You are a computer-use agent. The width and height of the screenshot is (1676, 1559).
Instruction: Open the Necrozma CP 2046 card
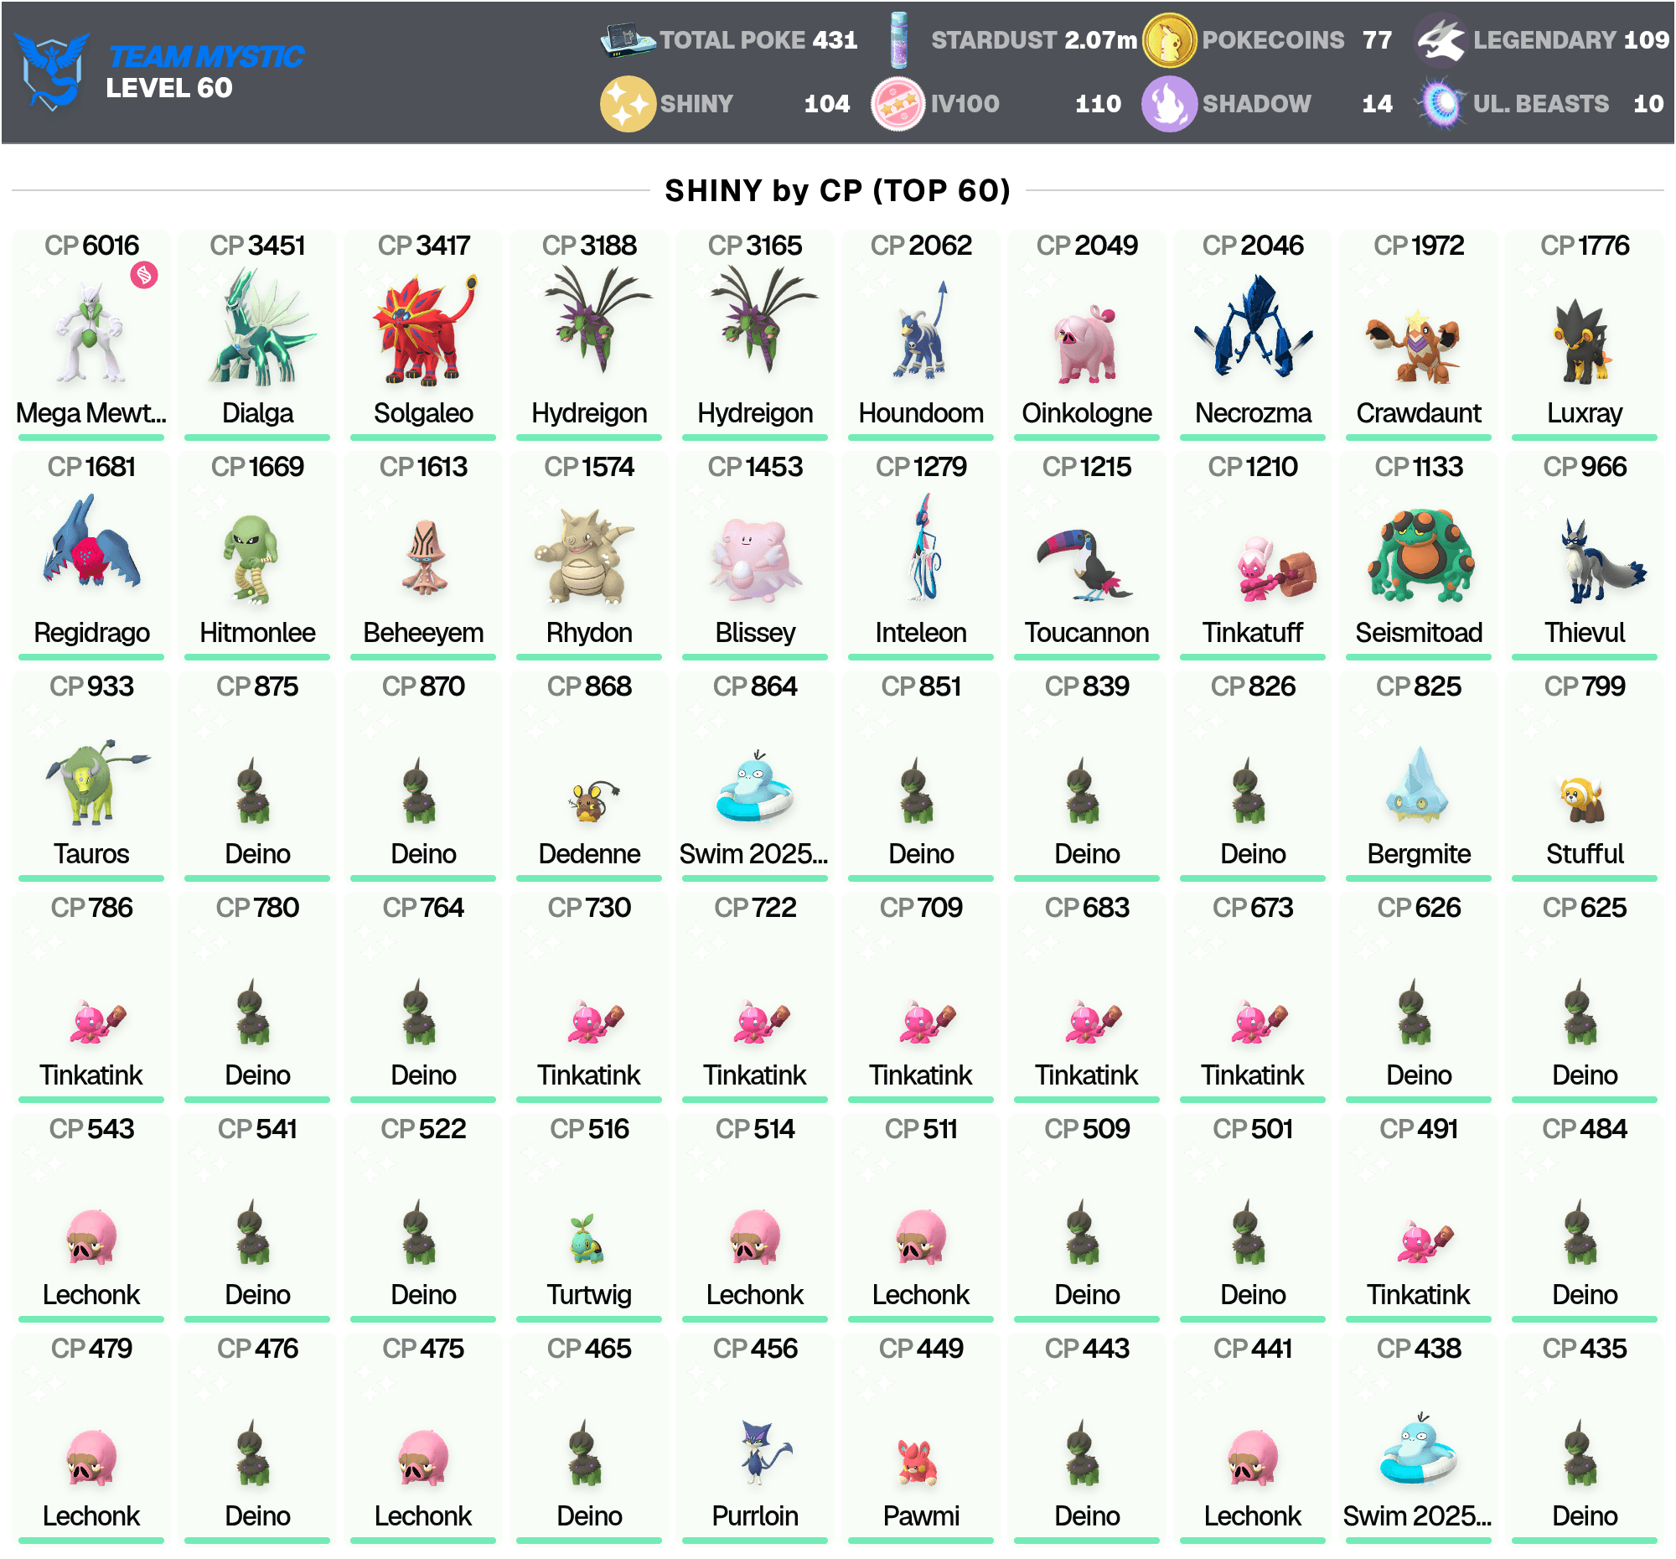pos(1253,334)
